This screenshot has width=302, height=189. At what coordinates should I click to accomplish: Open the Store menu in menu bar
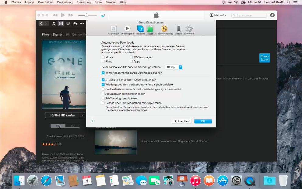[x=98, y=2]
